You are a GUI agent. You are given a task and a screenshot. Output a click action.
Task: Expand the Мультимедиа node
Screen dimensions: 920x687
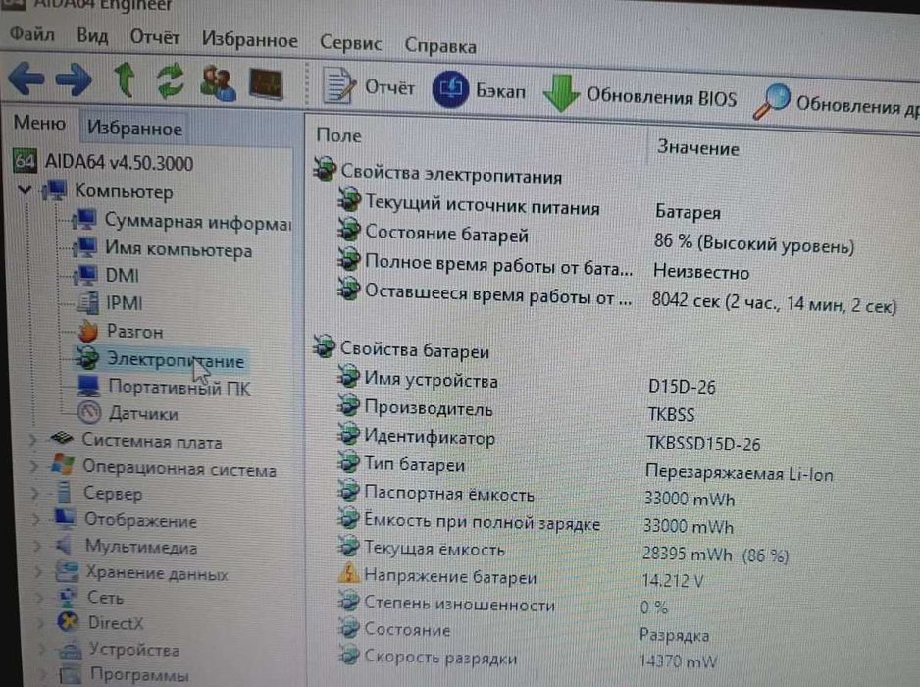click(37, 546)
